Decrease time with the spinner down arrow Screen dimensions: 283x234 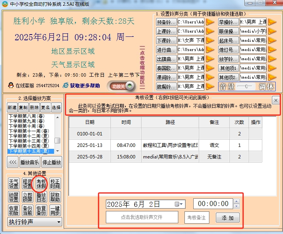pos(237,206)
